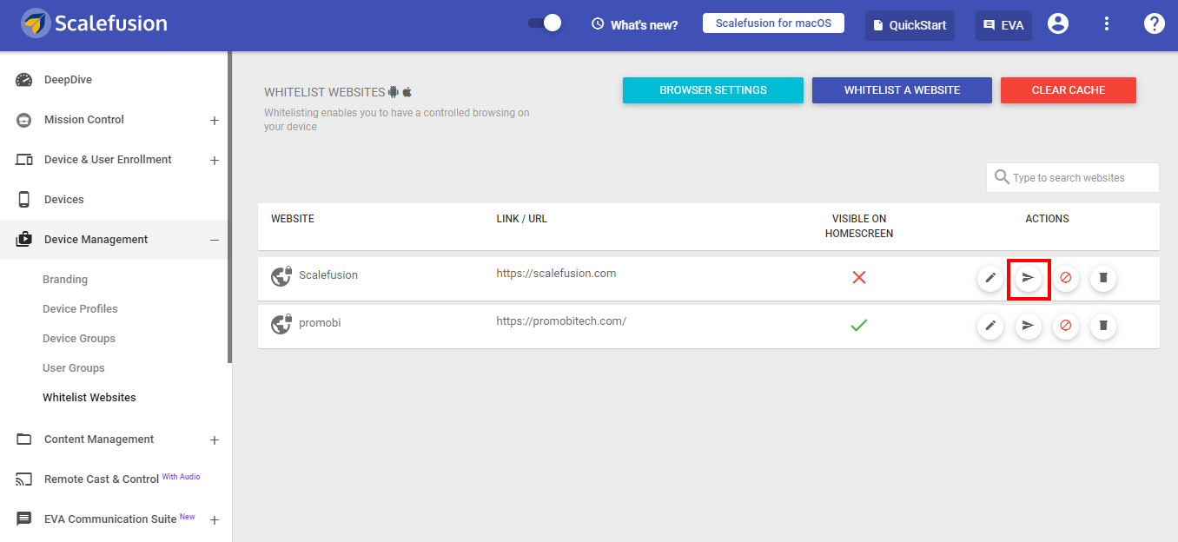Open the user account profile icon
Image resolution: width=1178 pixels, height=542 pixels.
[x=1058, y=24]
